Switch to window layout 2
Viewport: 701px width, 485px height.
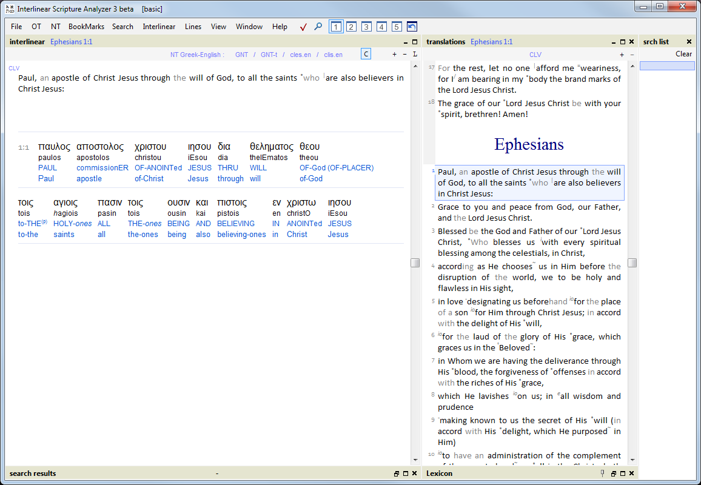point(351,27)
